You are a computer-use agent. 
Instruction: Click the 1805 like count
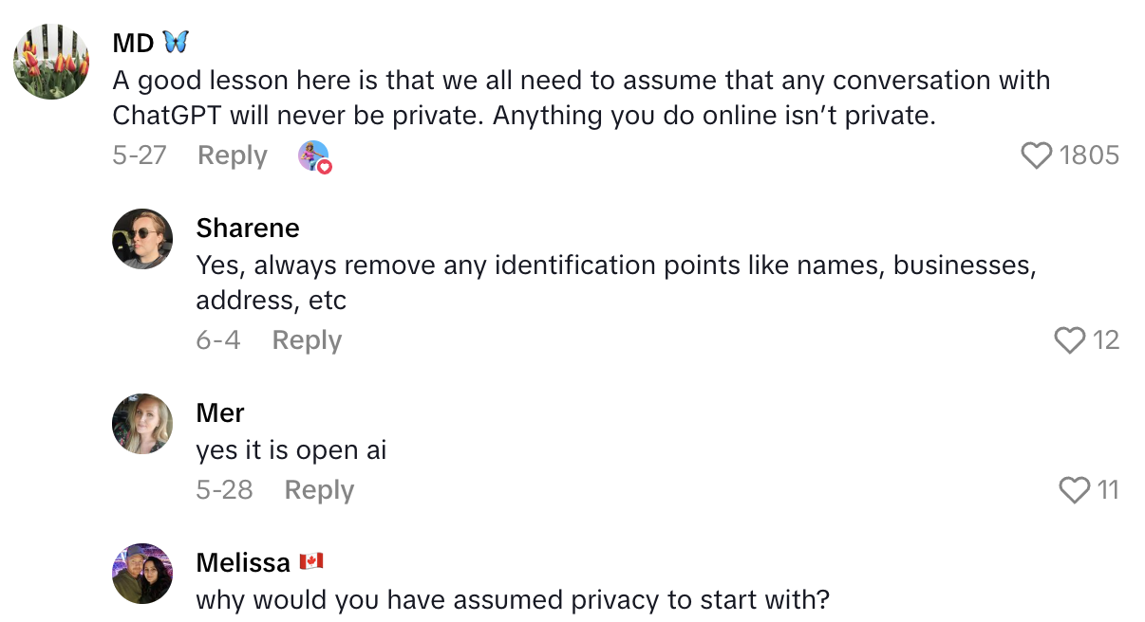click(x=1089, y=155)
